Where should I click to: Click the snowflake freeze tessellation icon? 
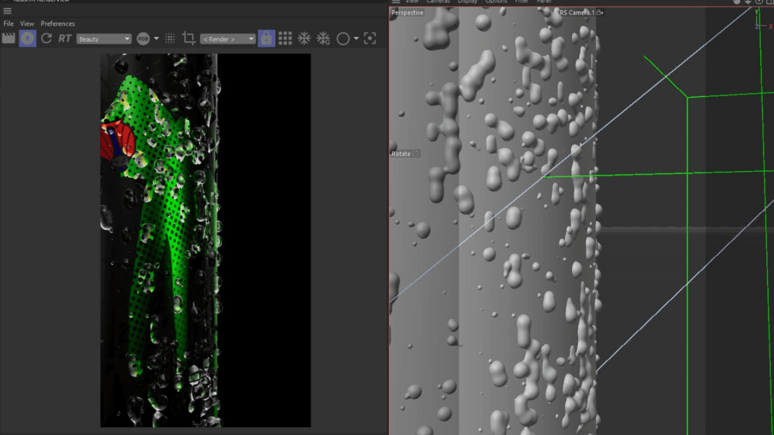[304, 39]
